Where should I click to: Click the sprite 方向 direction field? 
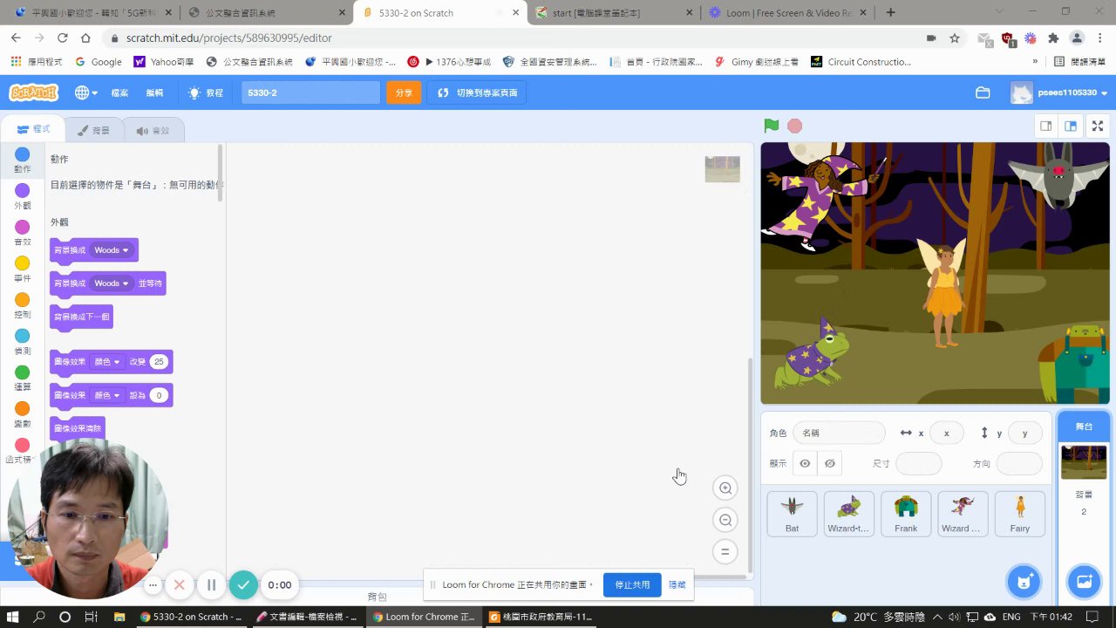point(1019,463)
